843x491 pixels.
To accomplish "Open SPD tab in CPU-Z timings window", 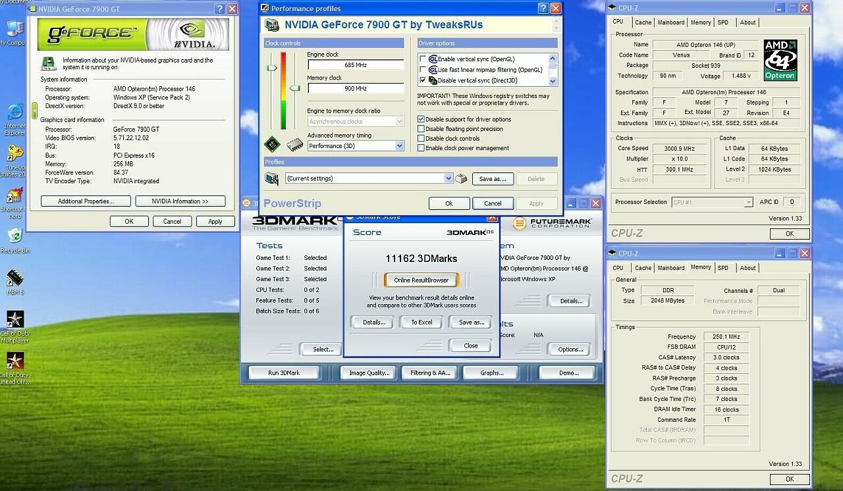I will click(x=723, y=268).
